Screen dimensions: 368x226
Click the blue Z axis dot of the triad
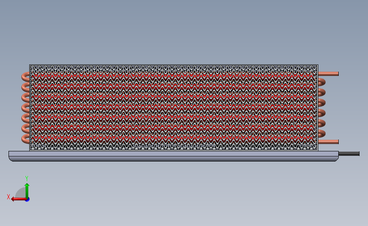pos(28,200)
